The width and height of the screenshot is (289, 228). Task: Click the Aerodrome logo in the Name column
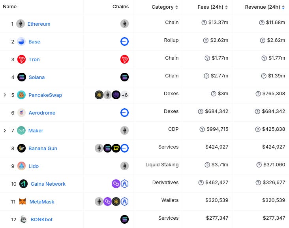(21, 113)
